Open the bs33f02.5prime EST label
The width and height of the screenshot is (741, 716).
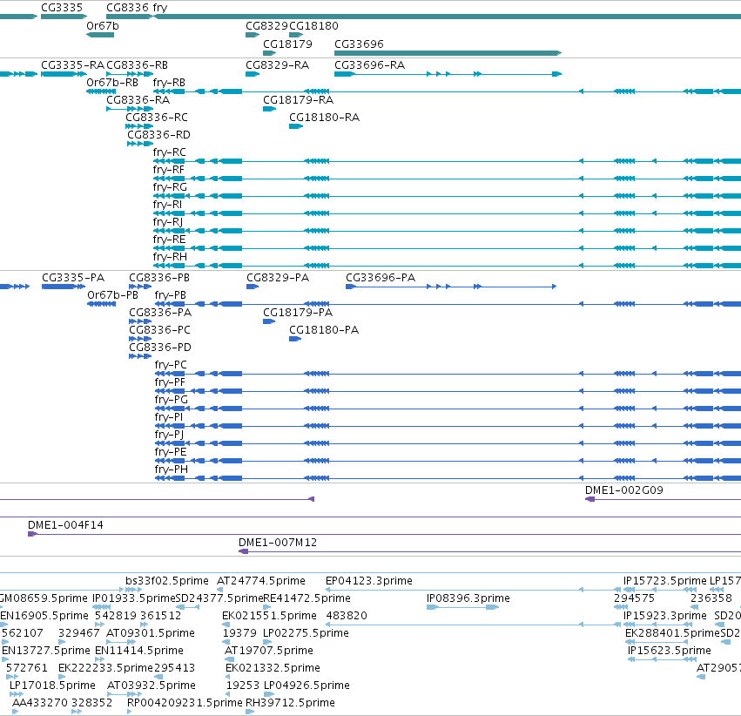167,581
